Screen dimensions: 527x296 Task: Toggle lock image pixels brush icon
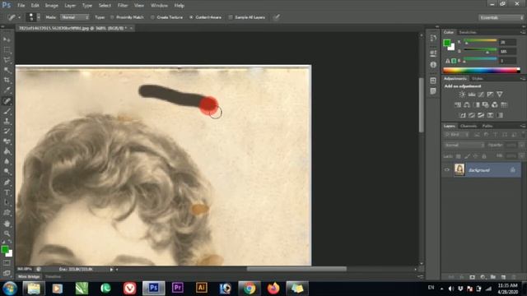point(467,156)
